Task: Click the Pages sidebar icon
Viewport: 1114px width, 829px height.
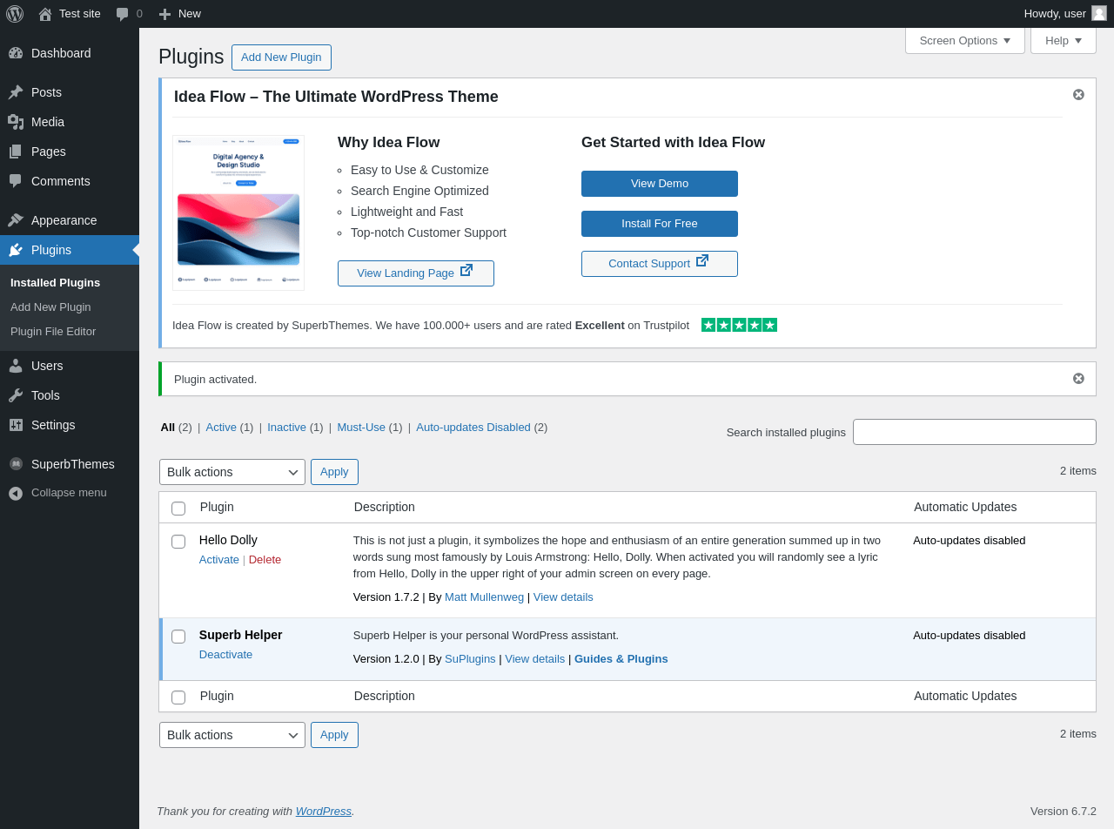Action: [16, 152]
